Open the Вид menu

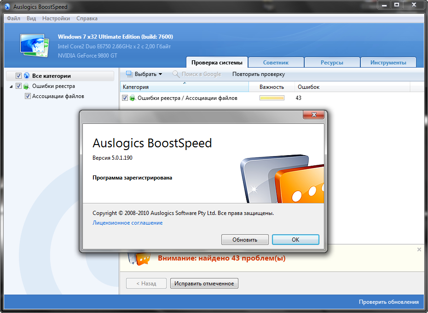(x=31, y=18)
